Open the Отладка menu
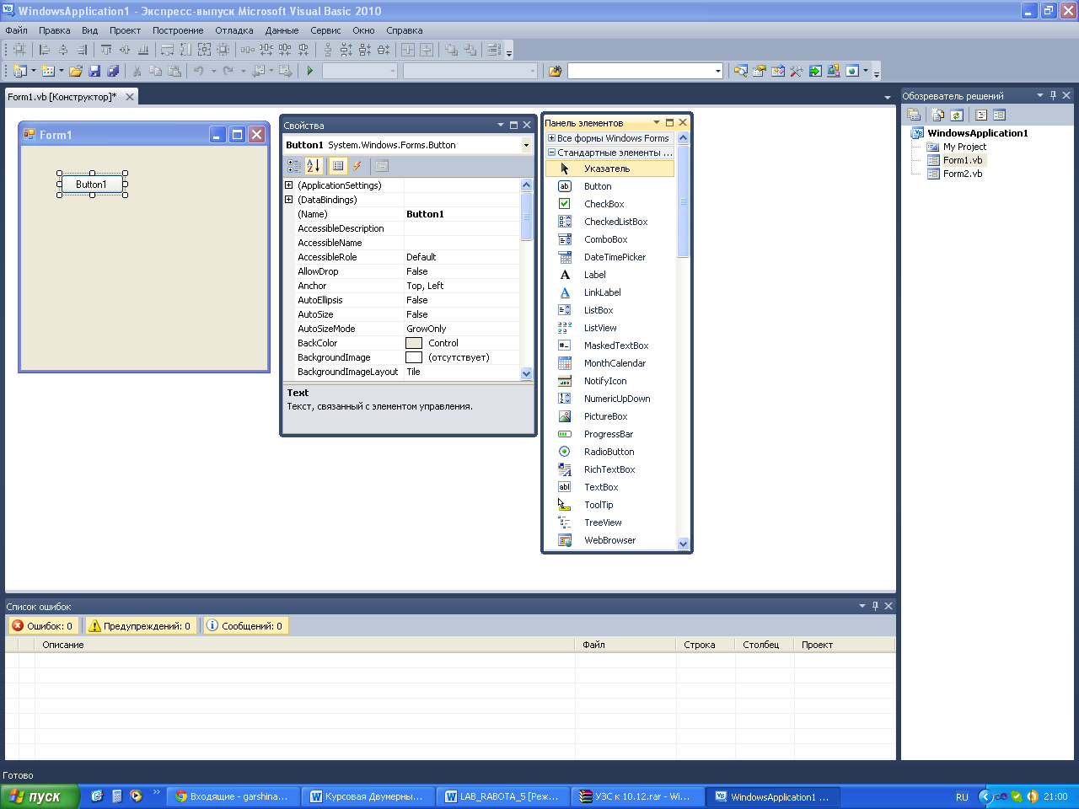The image size is (1079, 809). click(234, 30)
